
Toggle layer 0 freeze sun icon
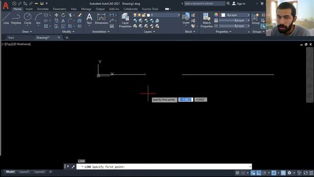pos(139,15)
